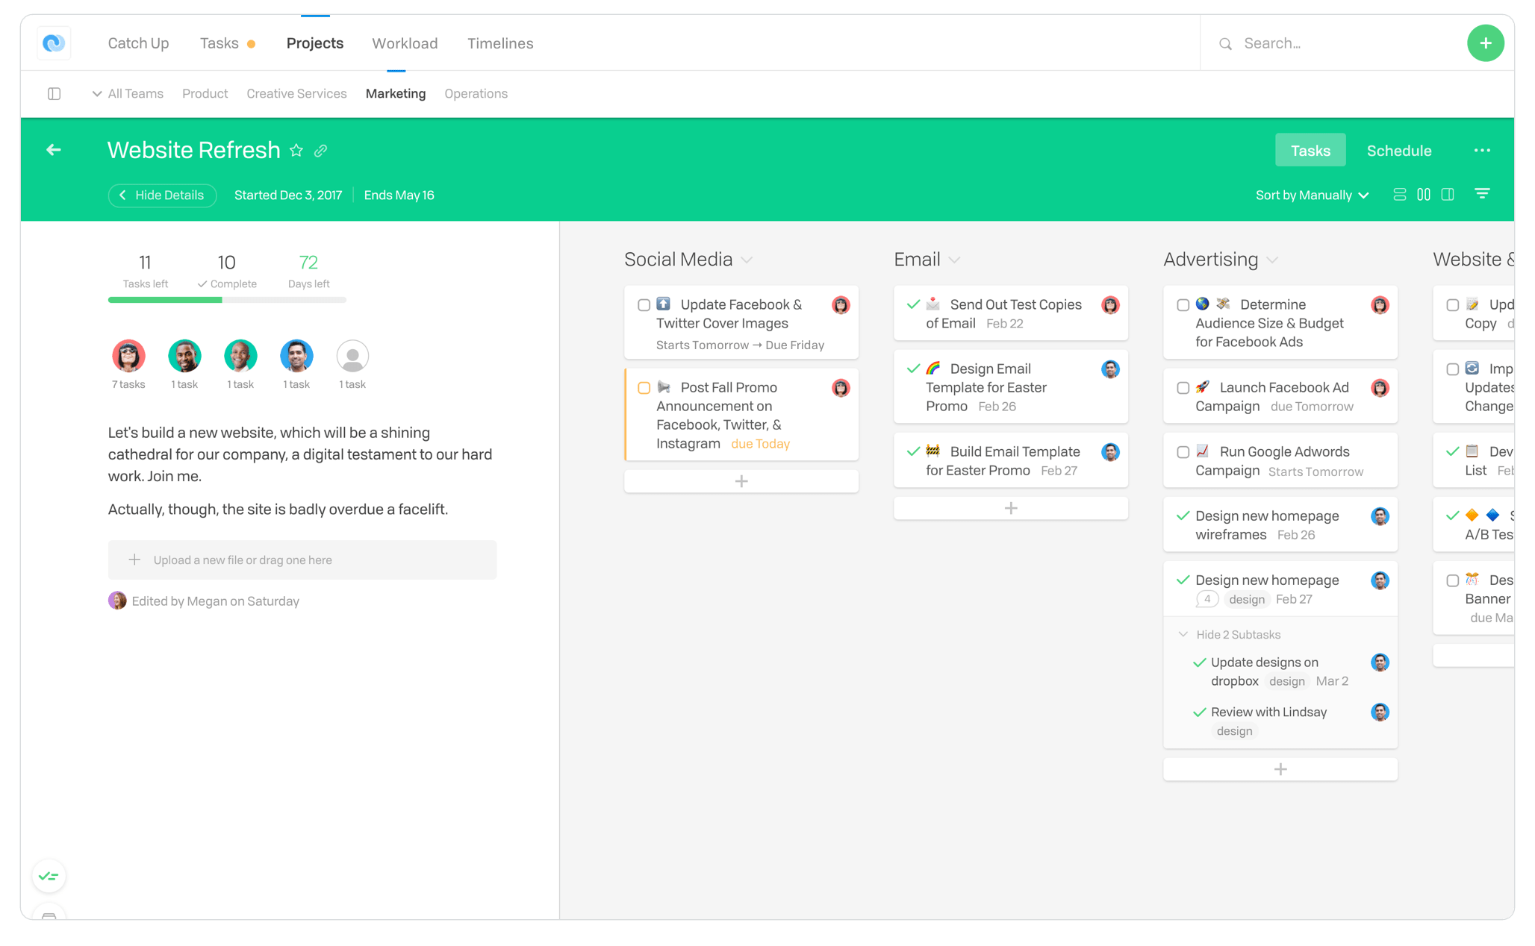Click the split view layout icon
The width and height of the screenshot is (1535, 946).
(x=1448, y=196)
